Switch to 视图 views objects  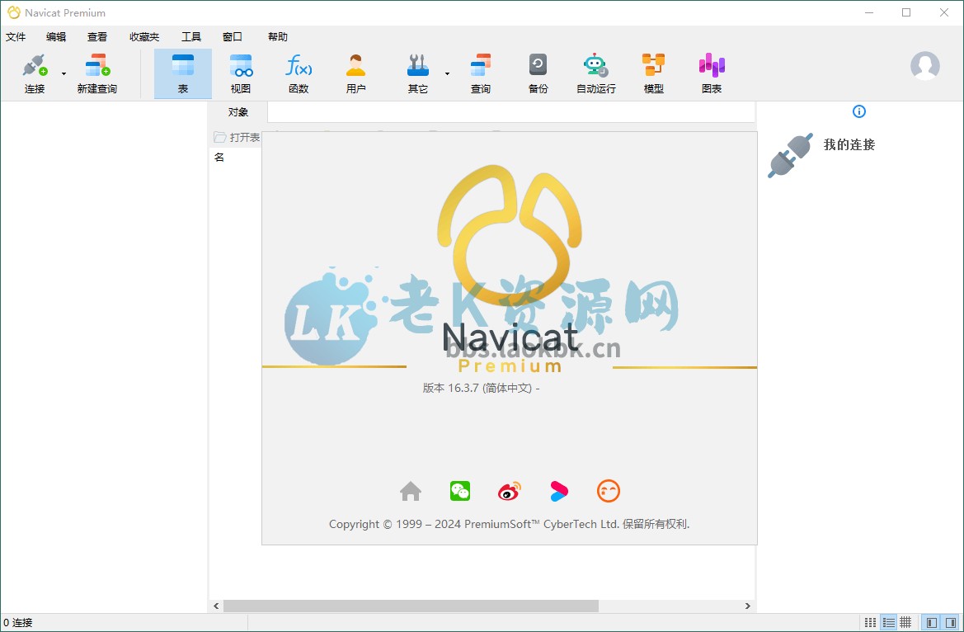pos(241,73)
